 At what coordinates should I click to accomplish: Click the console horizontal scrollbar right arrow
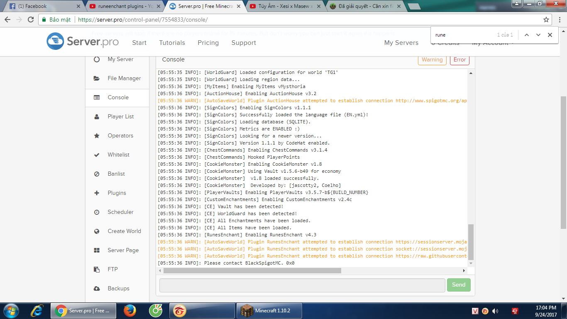coord(464,270)
